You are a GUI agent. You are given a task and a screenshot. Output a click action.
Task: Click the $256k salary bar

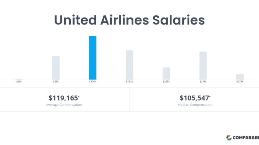(203, 65)
